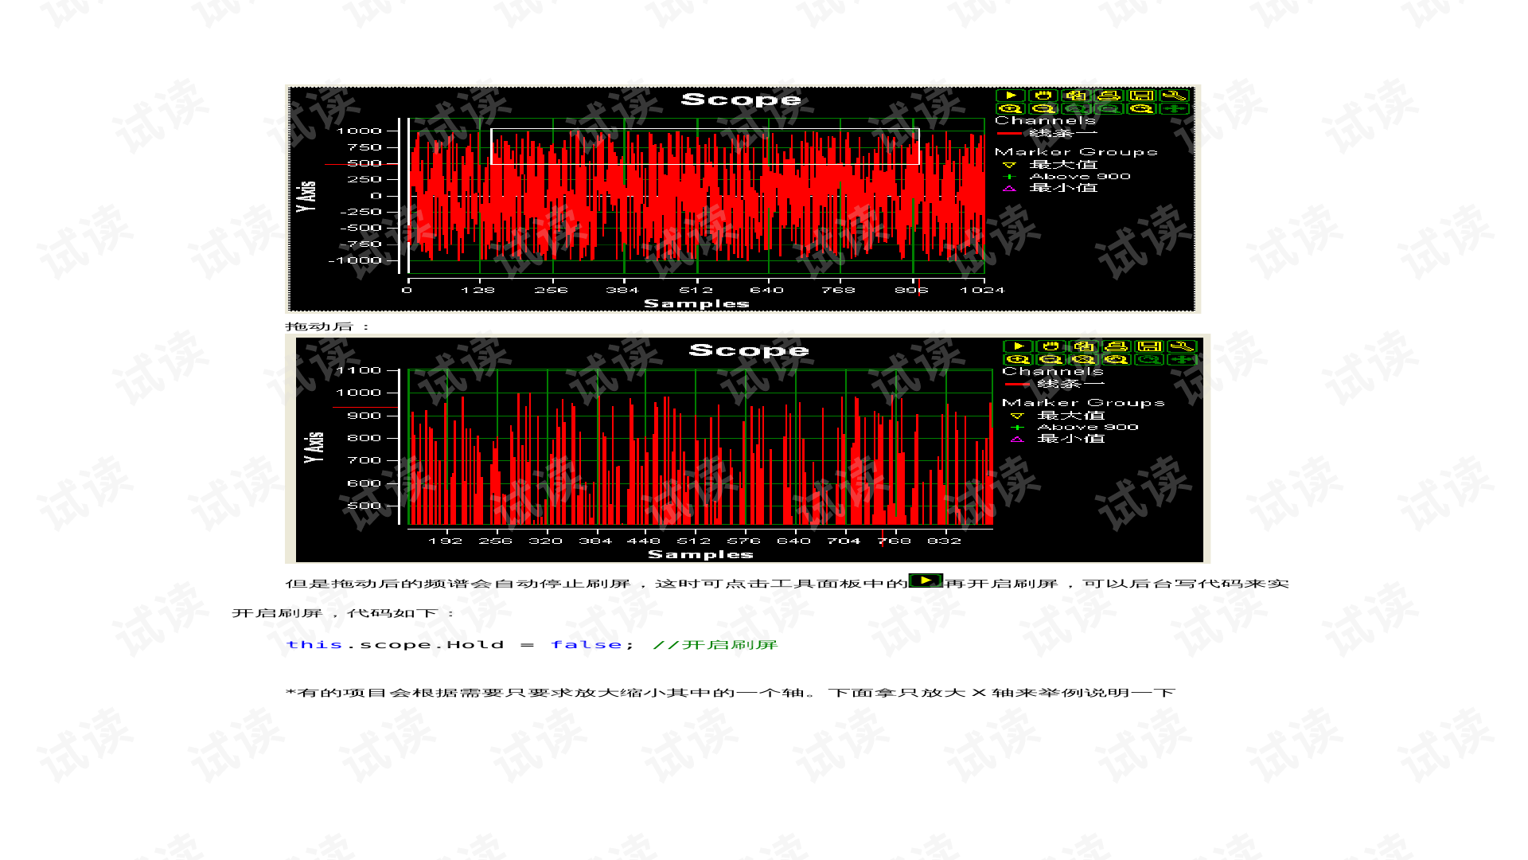Screen dimensions: 1528x860
Task: Click the '1100' Y-axis tick in lower chart
Action: 359,370
